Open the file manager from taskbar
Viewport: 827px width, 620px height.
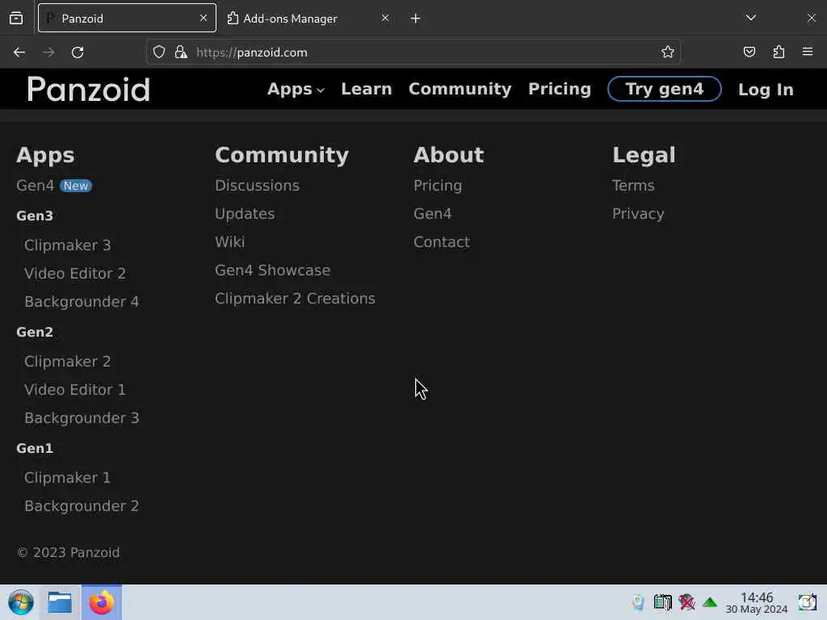pyautogui.click(x=60, y=602)
